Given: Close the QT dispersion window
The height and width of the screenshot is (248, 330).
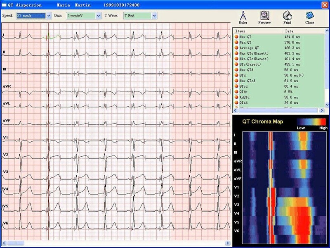Looking at the screenshot, I should [x=325, y=5].
